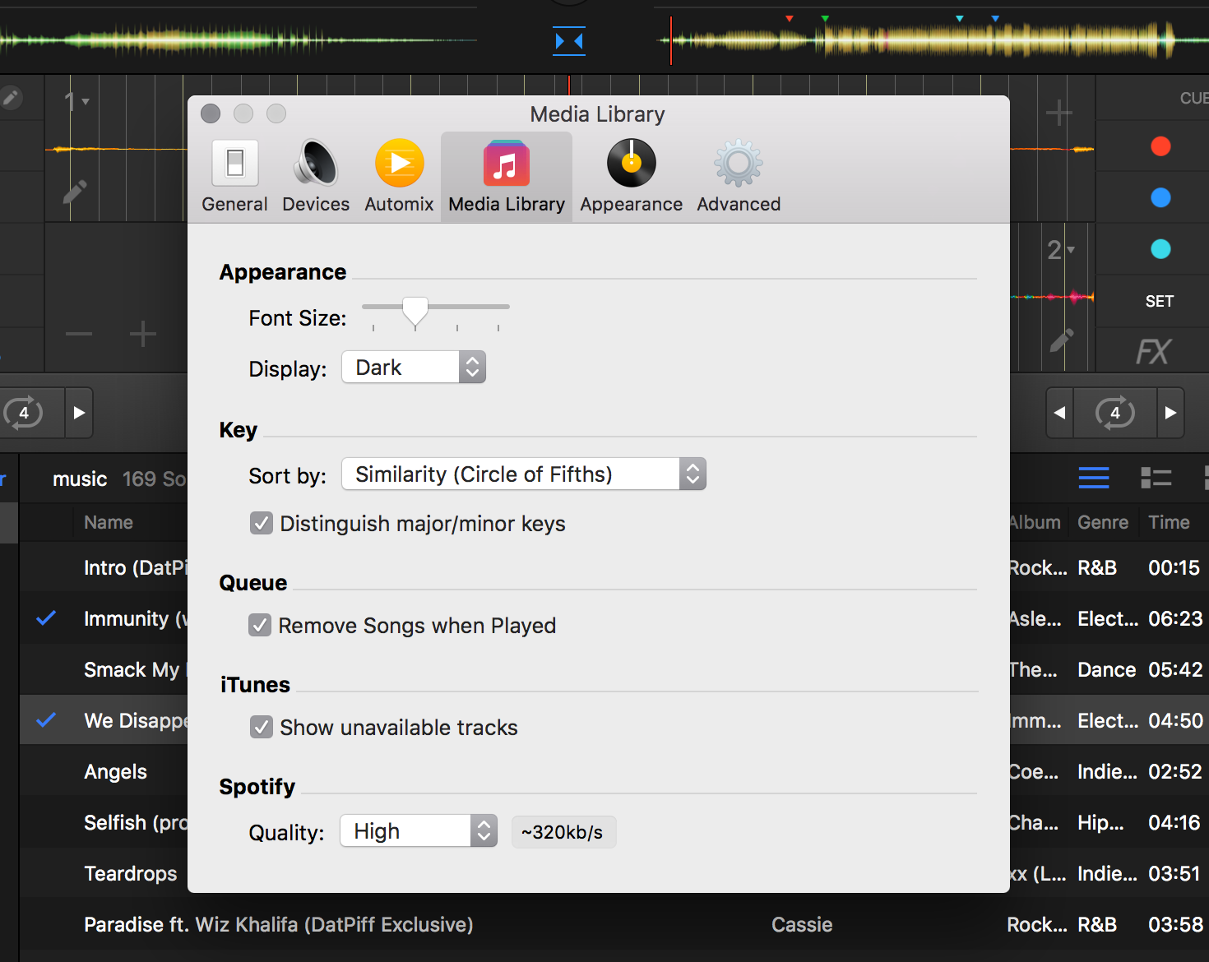Expand the deck 2 number dropdown
Image resolution: width=1209 pixels, height=962 pixels.
coord(1061,250)
